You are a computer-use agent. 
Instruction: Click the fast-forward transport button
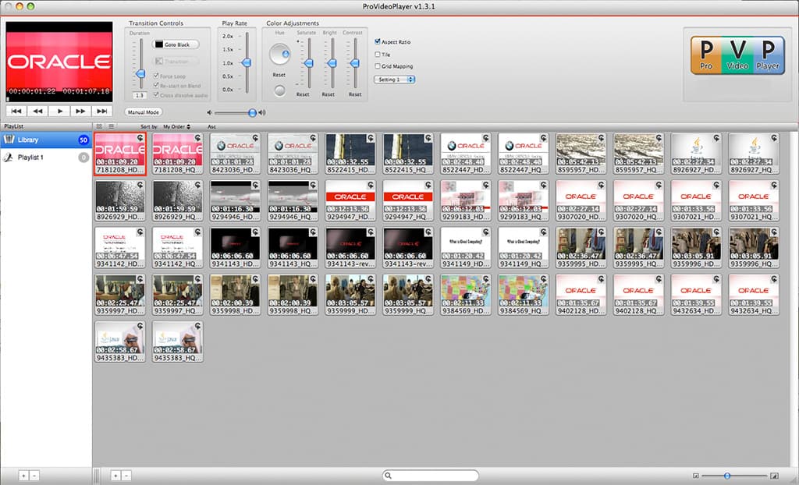pos(80,111)
